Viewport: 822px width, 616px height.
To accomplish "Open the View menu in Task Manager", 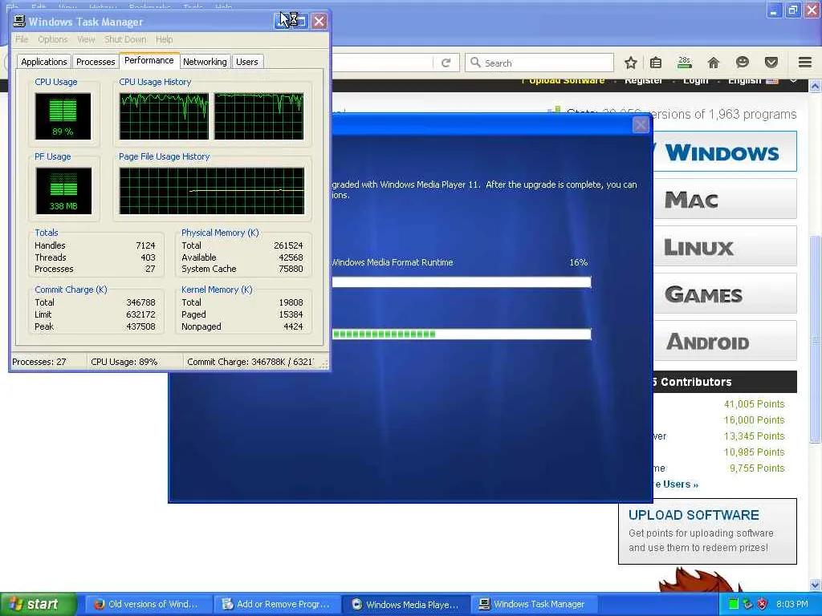I will 86,39.
